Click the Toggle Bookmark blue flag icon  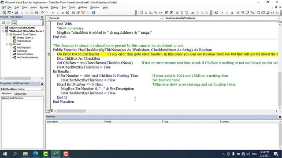(193, 13)
